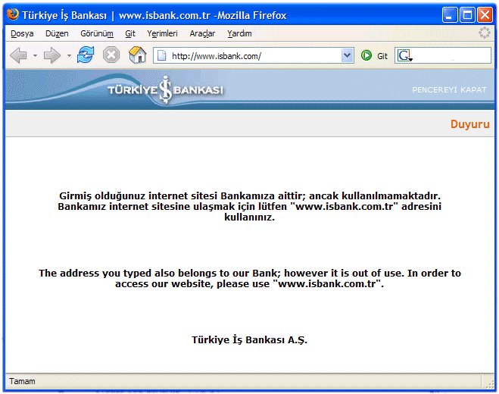
Task: Click the address bar URL field
Action: 254,56
